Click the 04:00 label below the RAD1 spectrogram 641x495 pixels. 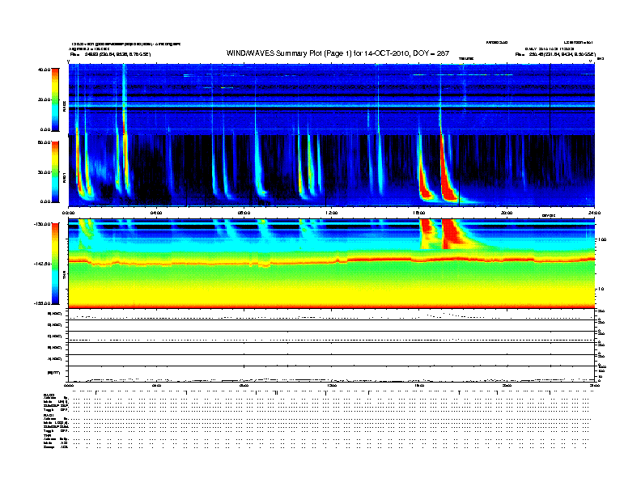click(156, 213)
